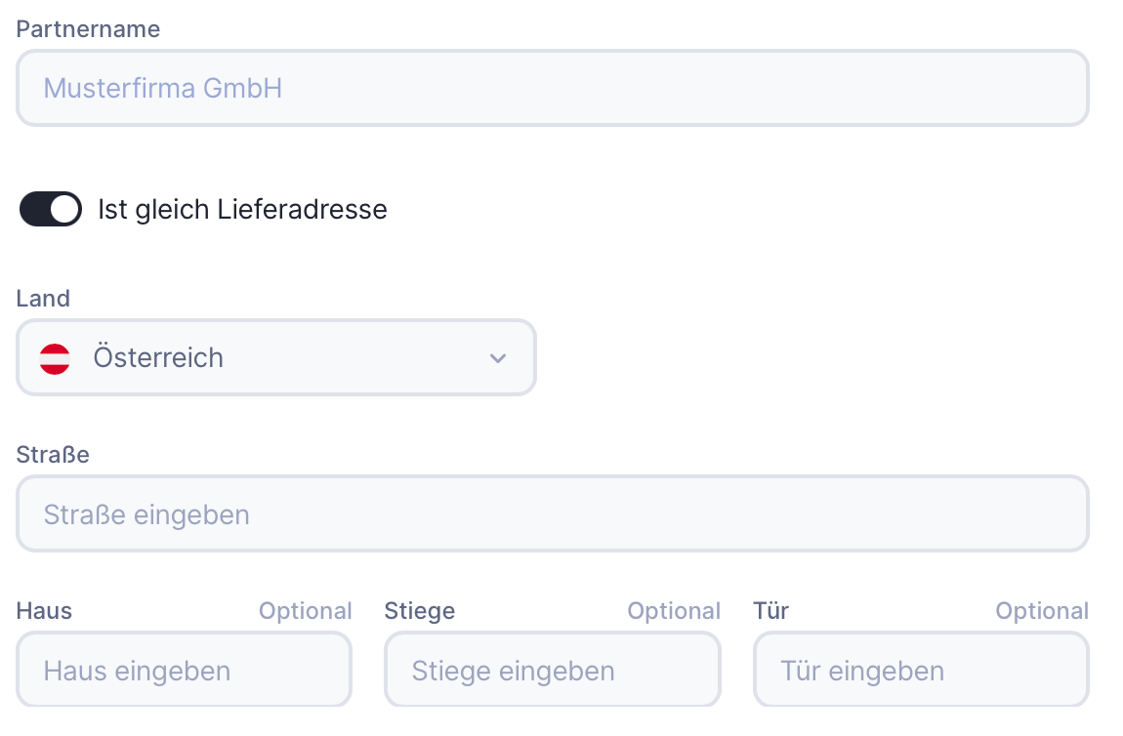The image size is (1123, 736).
Task: Click the Land field label
Action: (x=43, y=299)
